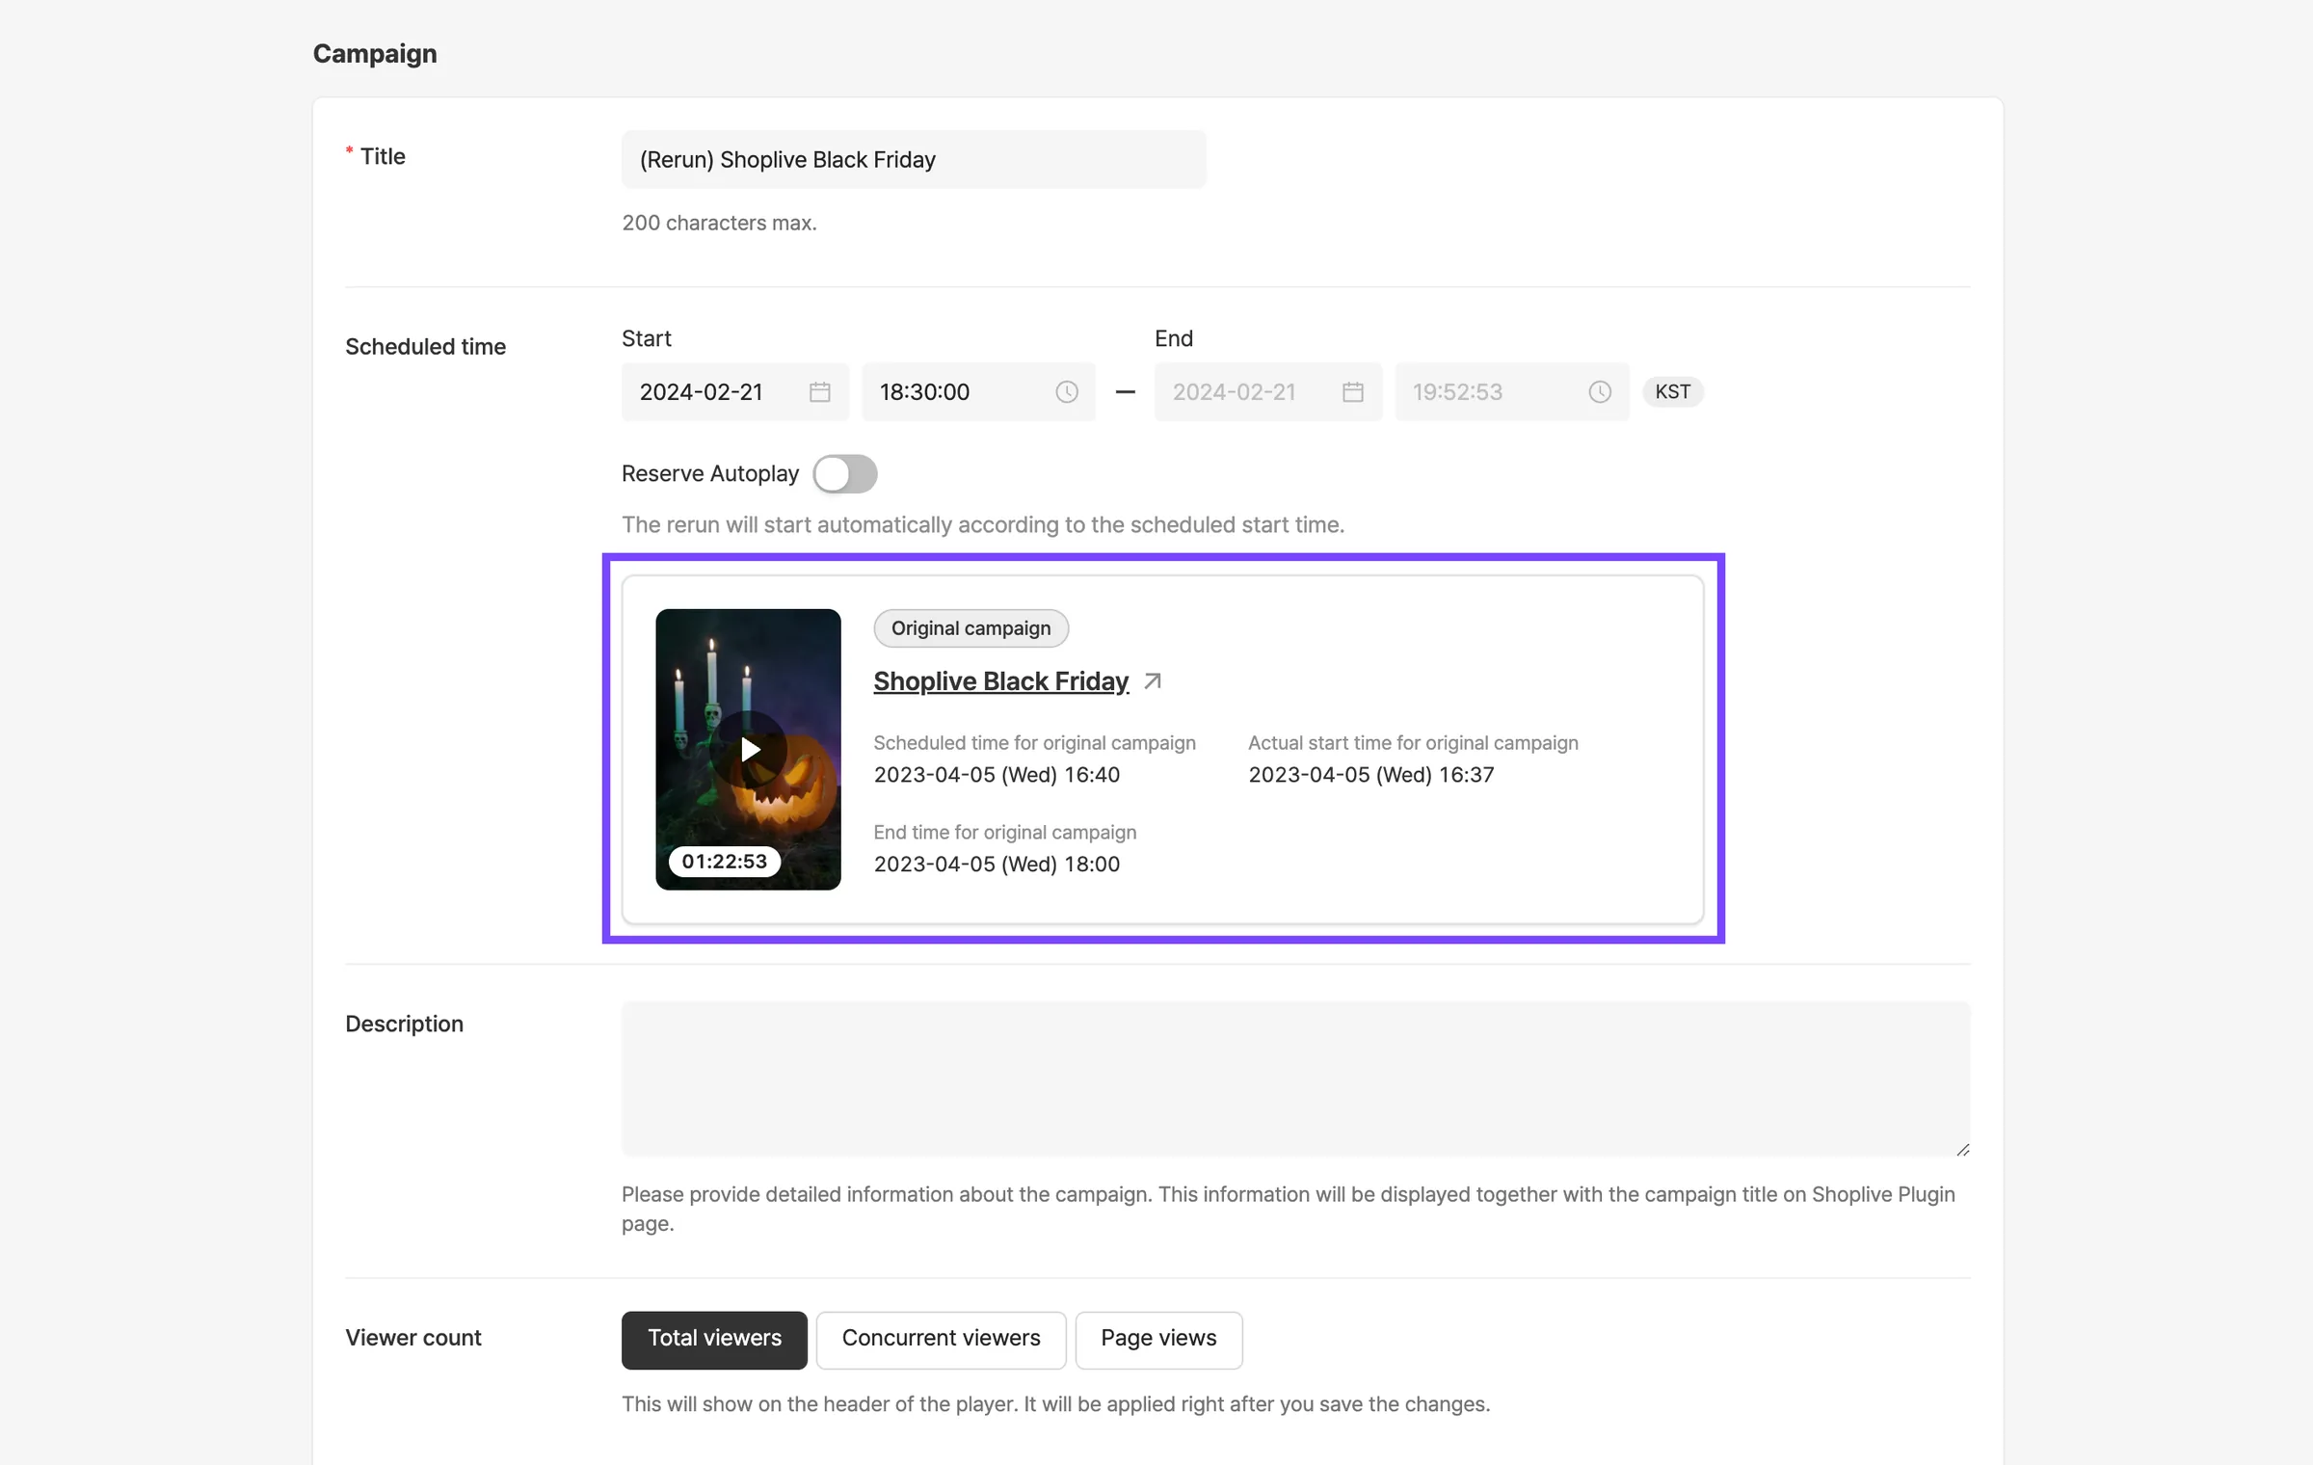Click the KST timezone badge
This screenshot has height=1465, width=2313.
point(1672,392)
